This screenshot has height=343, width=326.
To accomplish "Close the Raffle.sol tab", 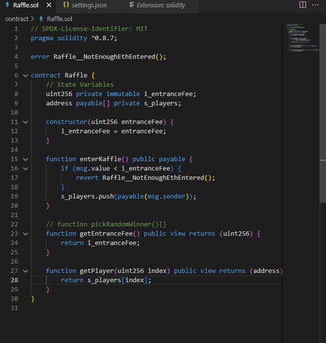I will click(x=49, y=5).
